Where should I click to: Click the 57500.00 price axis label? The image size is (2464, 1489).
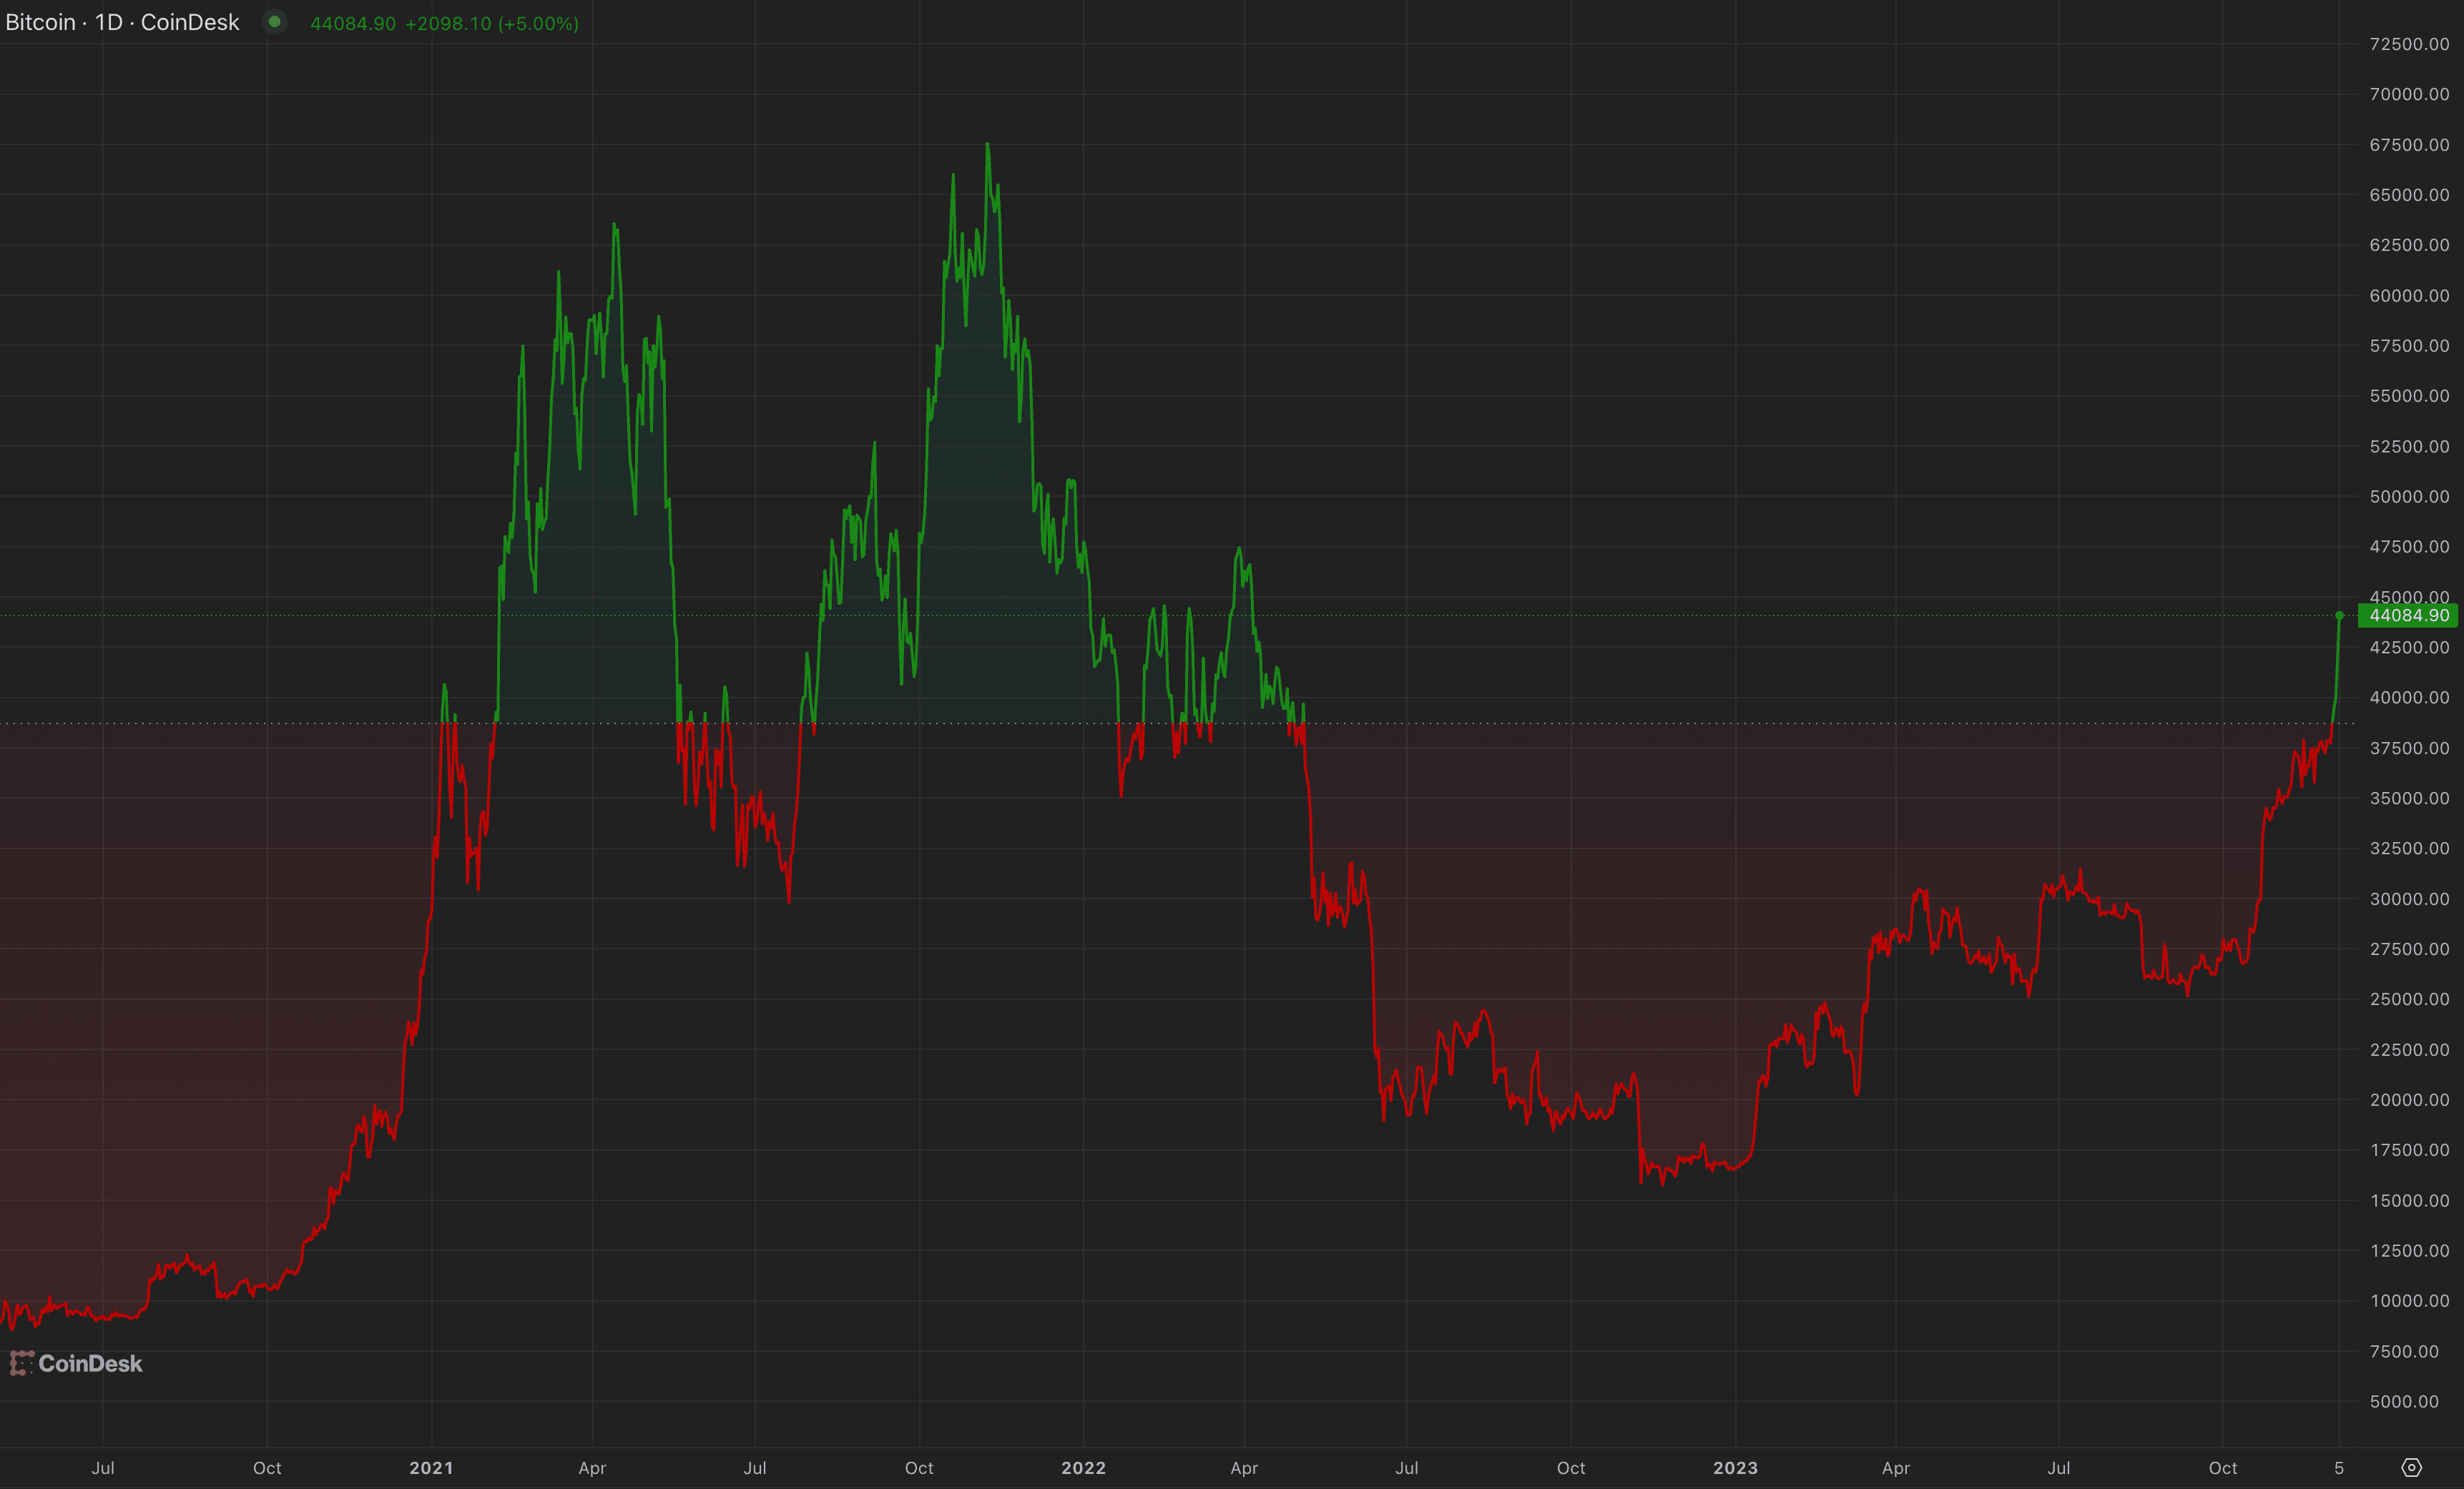coord(2409,346)
